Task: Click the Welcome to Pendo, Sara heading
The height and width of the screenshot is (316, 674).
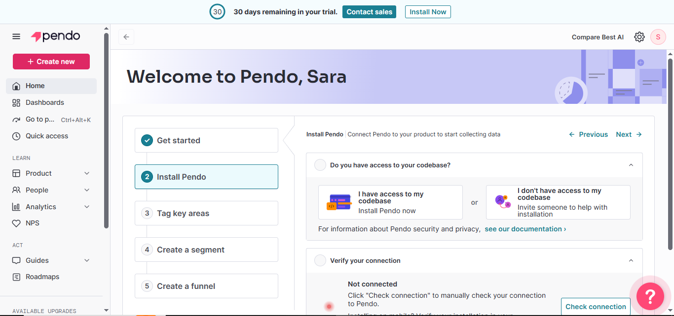Action: coord(236,77)
